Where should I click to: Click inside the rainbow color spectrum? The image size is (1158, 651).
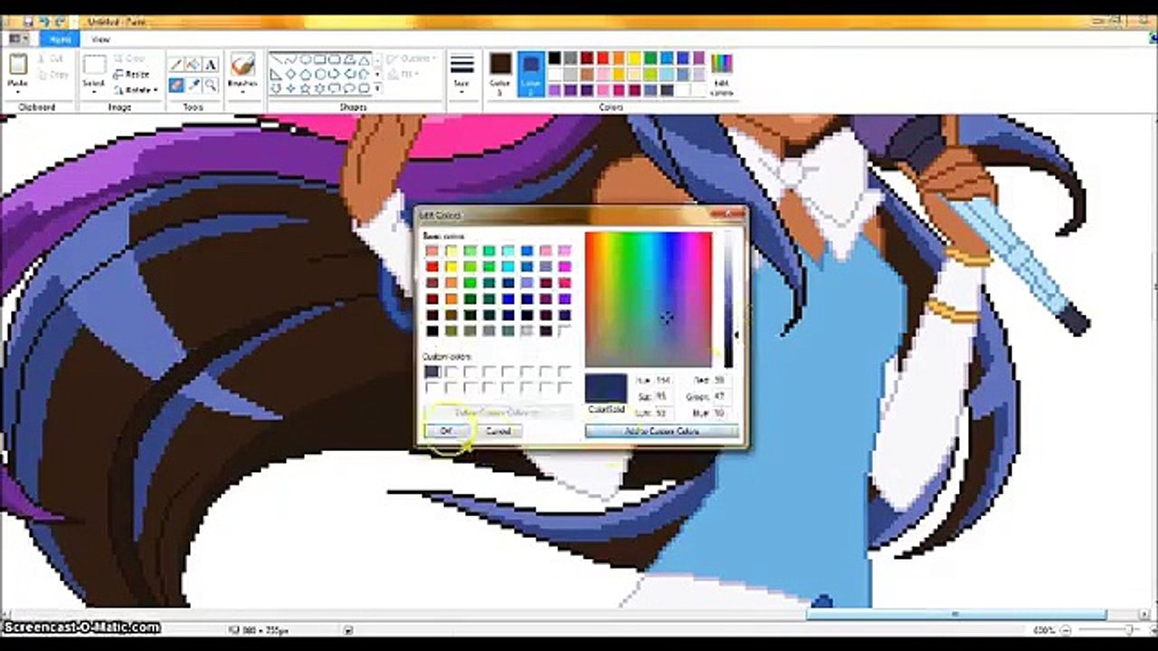649,299
